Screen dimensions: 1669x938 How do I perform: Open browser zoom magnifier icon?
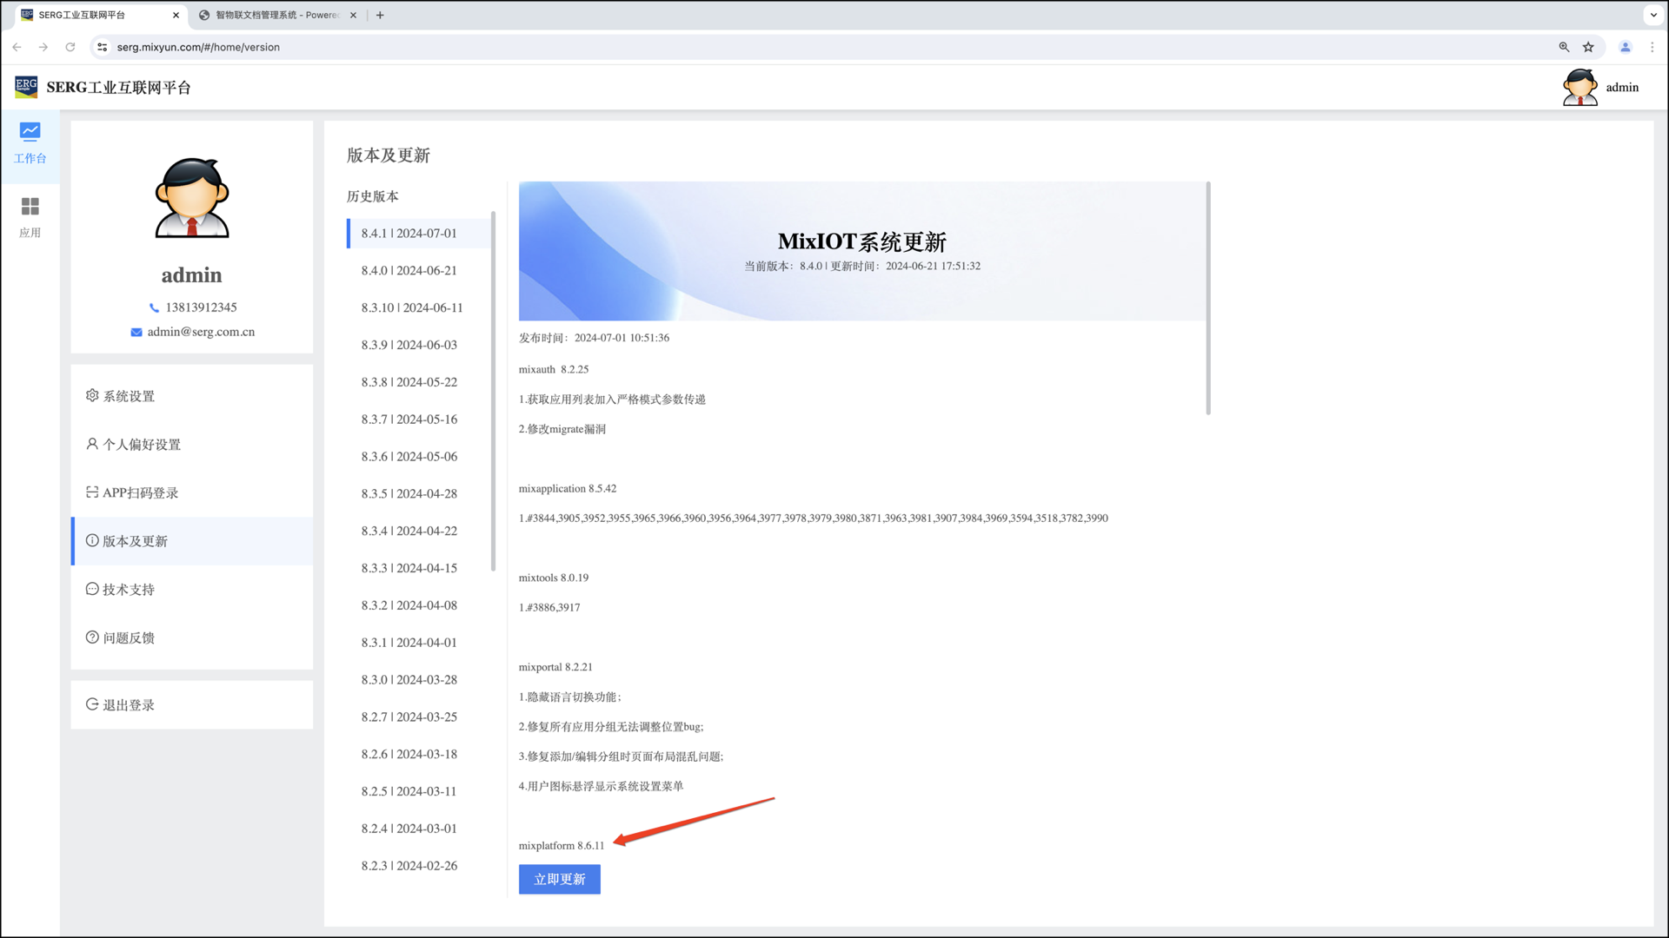click(x=1564, y=47)
